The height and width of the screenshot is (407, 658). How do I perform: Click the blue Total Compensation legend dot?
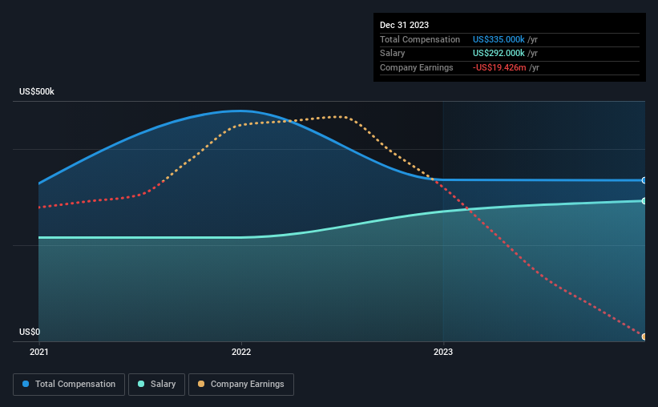tap(26, 384)
